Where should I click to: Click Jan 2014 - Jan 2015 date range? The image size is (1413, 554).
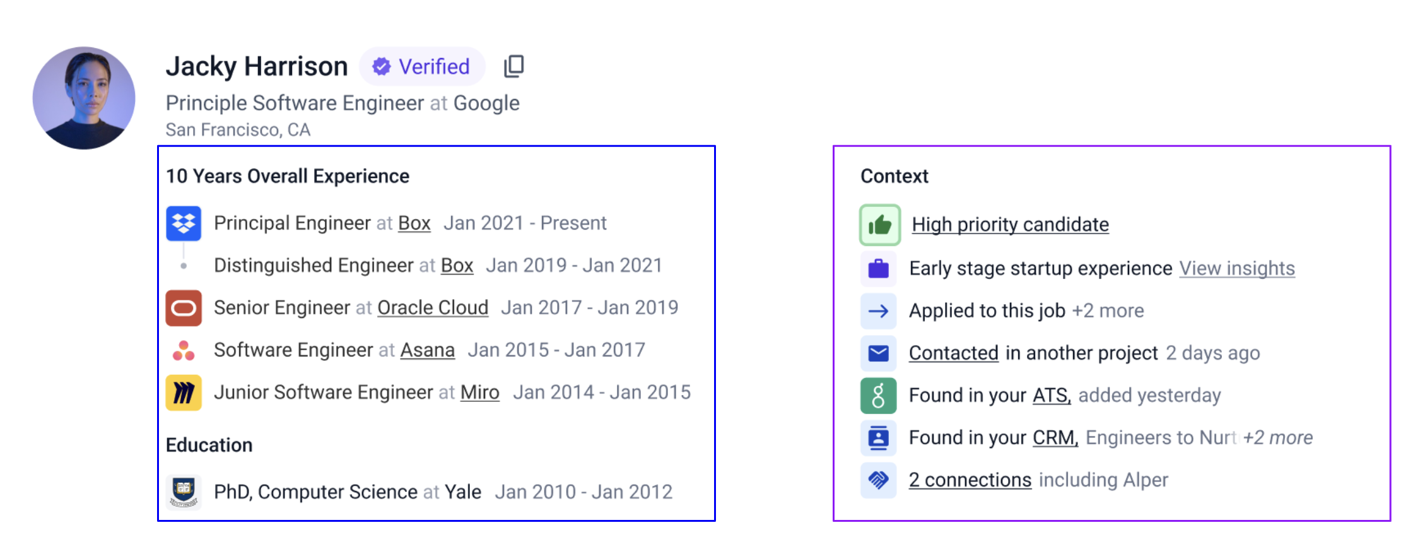click(x=602, y=392)
